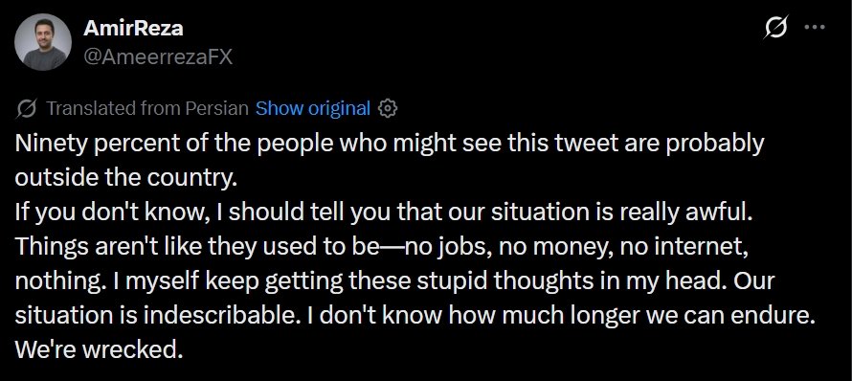The width and height of the screenshot is (852, 381).
Task: Ask Grok to explain this post
Action: tap(775, 27)
